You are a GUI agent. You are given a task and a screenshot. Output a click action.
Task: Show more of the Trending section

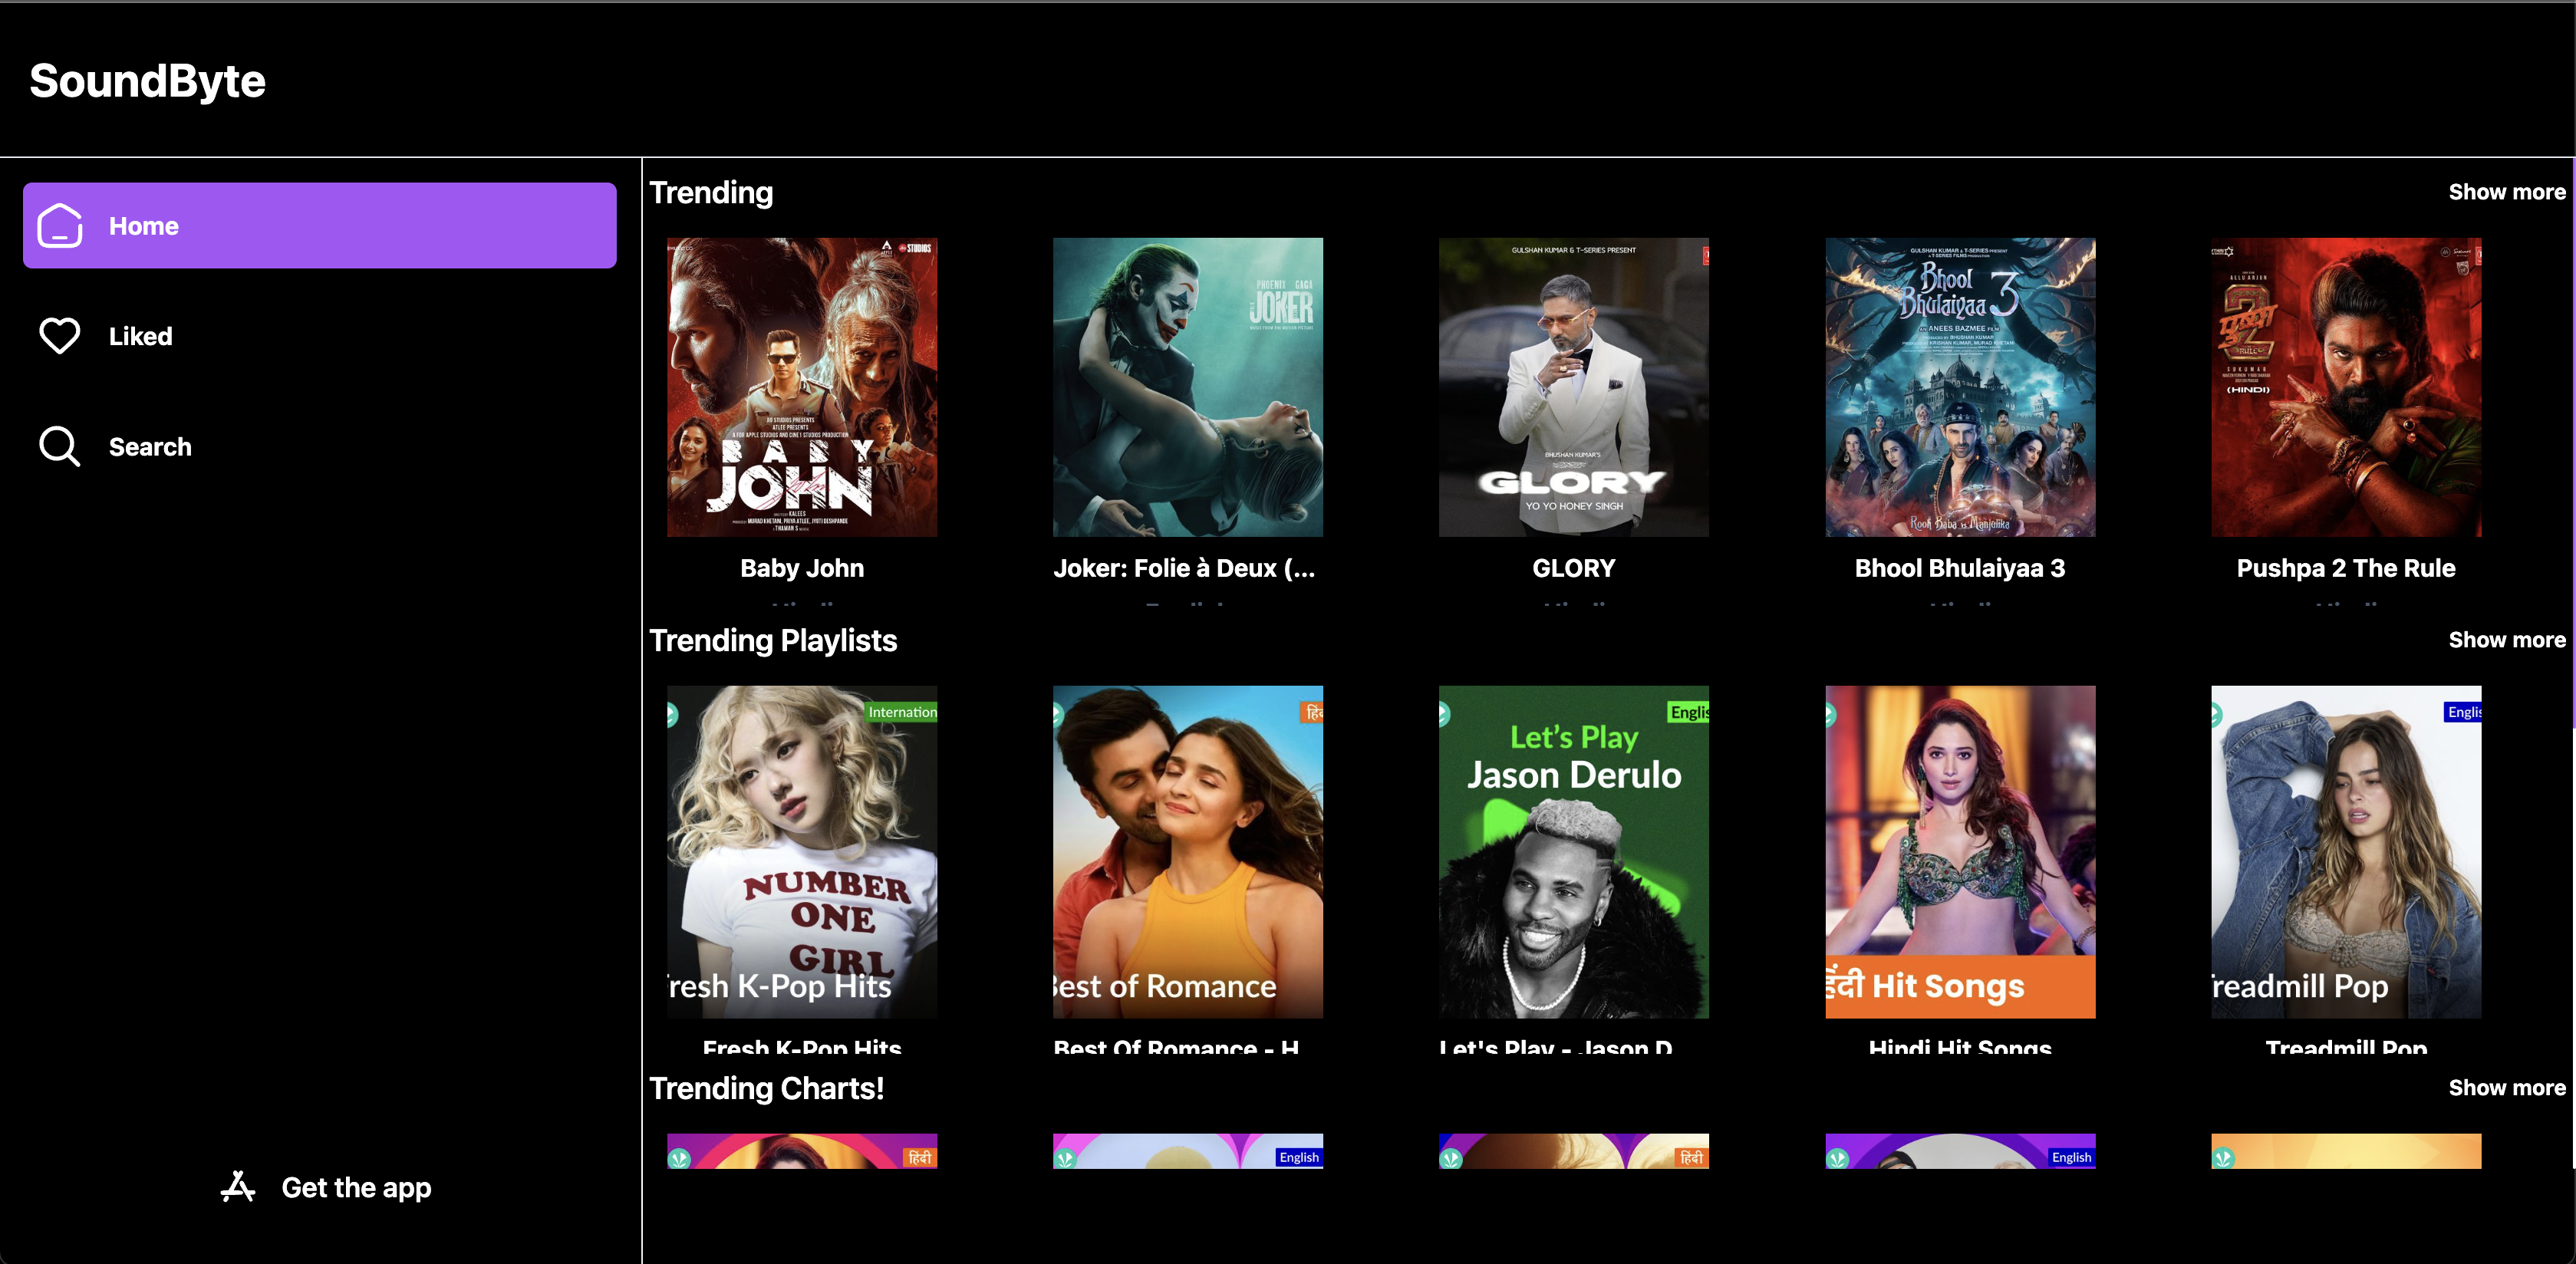point(2506,192)
